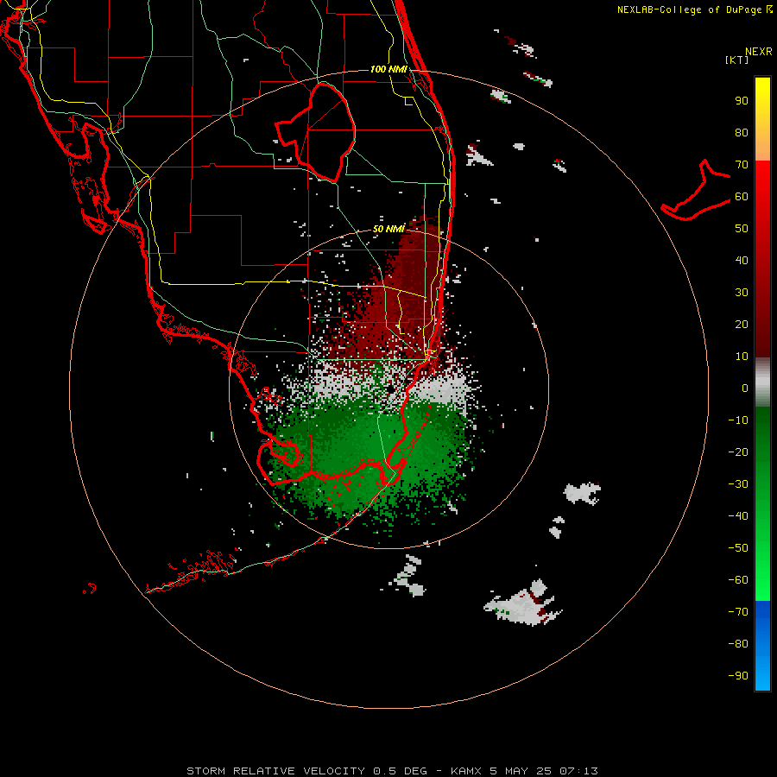
Task: Select the 90 knot scale value
Action: [742, 101]
